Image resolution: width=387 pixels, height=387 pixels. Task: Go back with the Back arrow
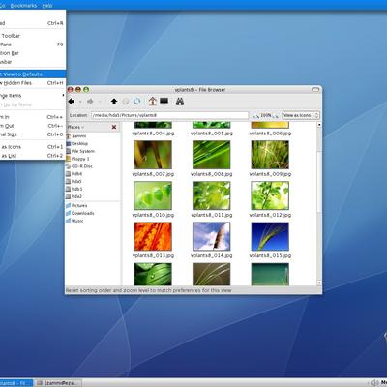(72, 102)
